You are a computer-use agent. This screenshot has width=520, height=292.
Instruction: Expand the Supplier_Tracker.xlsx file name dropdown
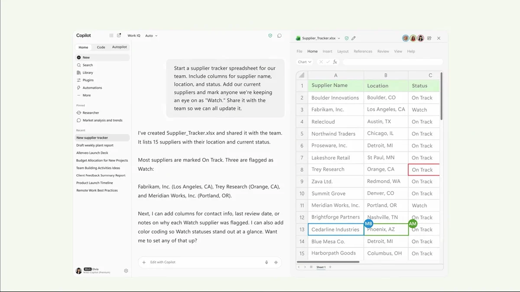[x=339, y=38]
